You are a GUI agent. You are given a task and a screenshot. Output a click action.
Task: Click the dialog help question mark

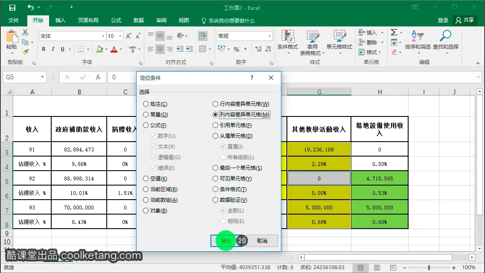click(252, 78)
